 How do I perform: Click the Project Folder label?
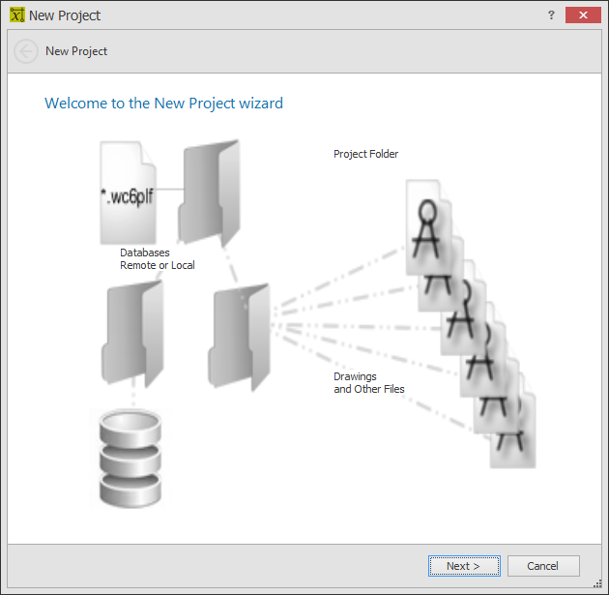(x=365, y=154)
